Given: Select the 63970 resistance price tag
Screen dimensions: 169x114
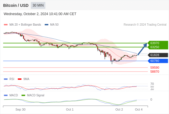Looking at the screenshot, I should pos(158,43).
